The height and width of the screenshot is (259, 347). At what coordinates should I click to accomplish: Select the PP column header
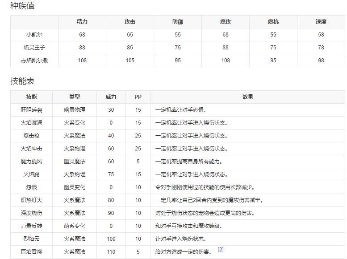138,97
